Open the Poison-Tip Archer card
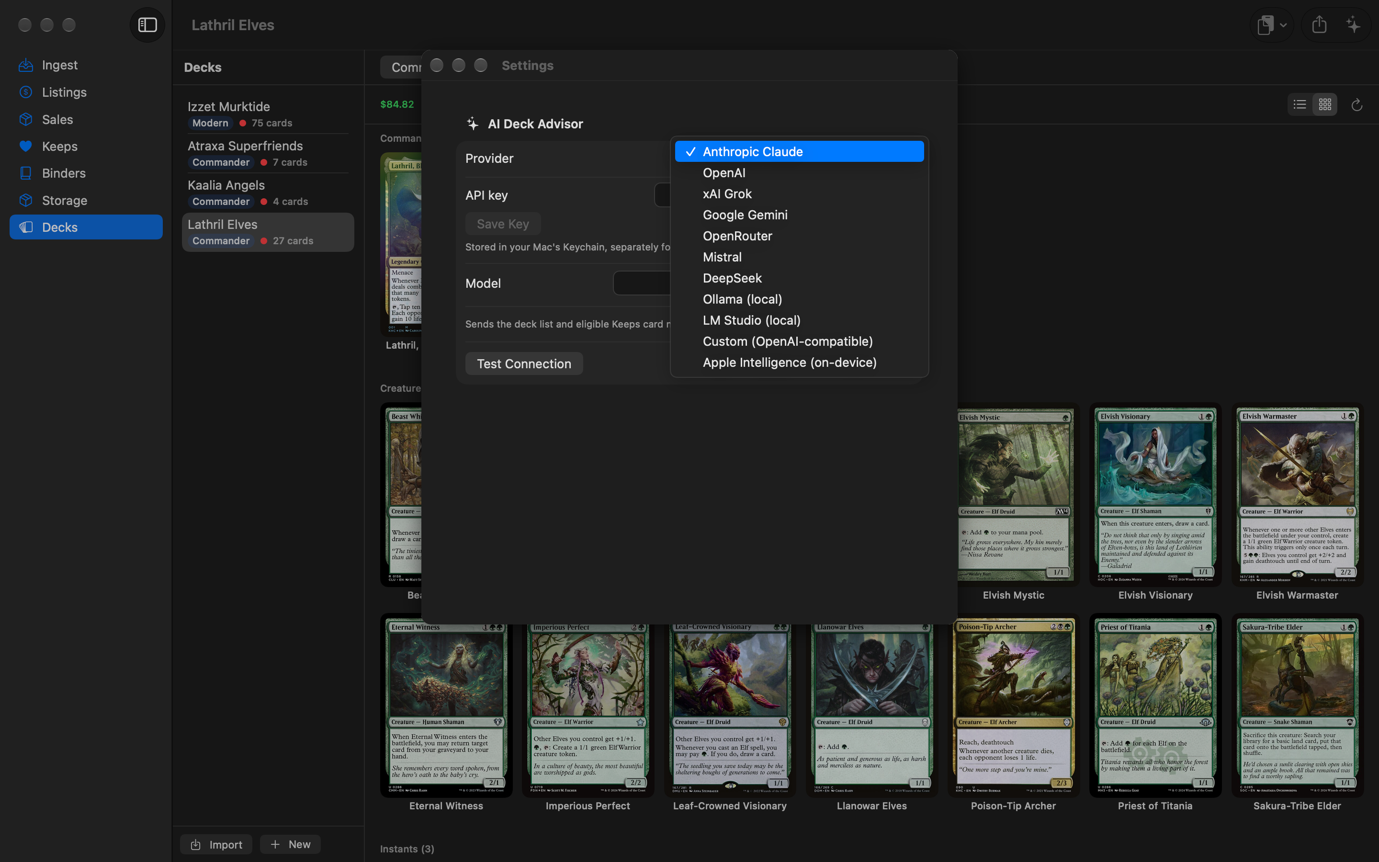The image size is (1379, 862). tap(1013, 706)
